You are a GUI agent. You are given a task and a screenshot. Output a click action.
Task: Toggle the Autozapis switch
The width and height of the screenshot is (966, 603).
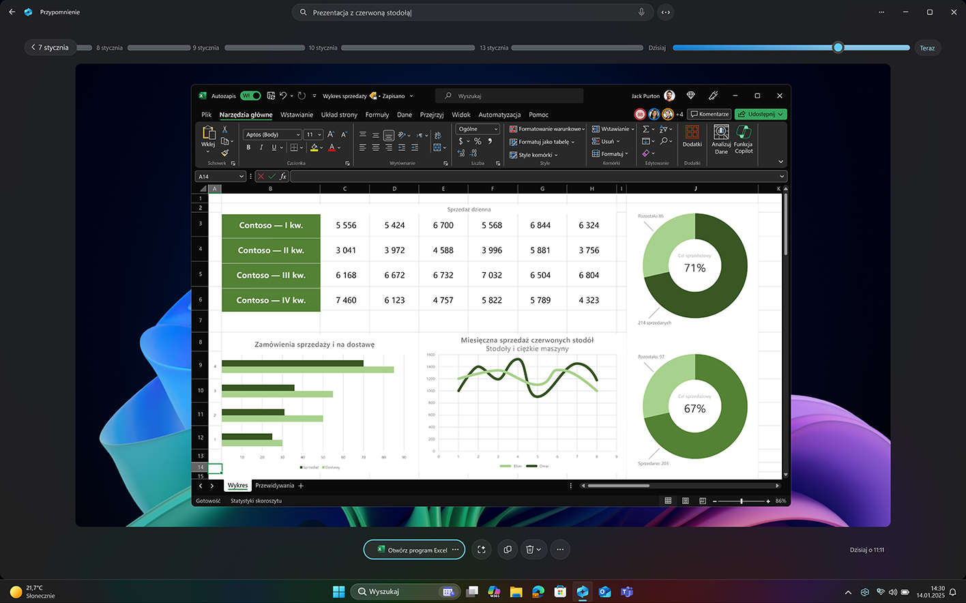coord(250,96)
